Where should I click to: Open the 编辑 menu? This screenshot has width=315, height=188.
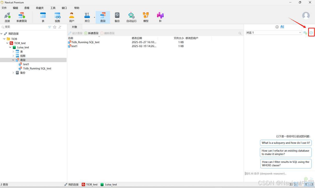tap(16, 8)
